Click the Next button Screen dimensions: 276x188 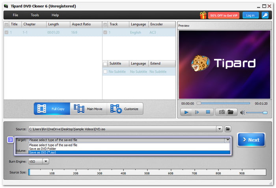point(251,140)
